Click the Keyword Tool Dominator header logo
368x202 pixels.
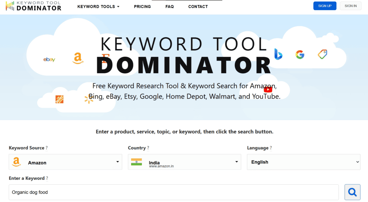click(x=33, y=6)
